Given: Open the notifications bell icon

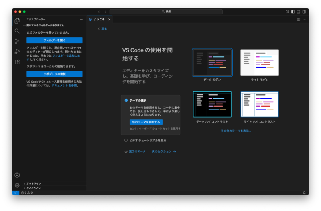Looking at the screenshot, I should tap(304, 193).
